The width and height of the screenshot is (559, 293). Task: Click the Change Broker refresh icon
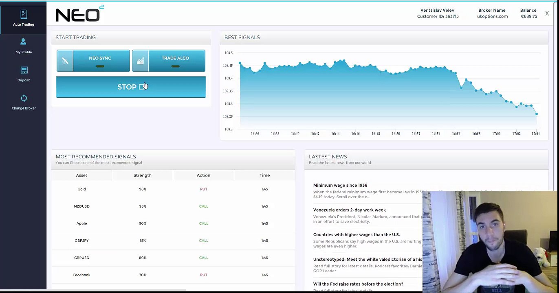[x=24, y=98]
